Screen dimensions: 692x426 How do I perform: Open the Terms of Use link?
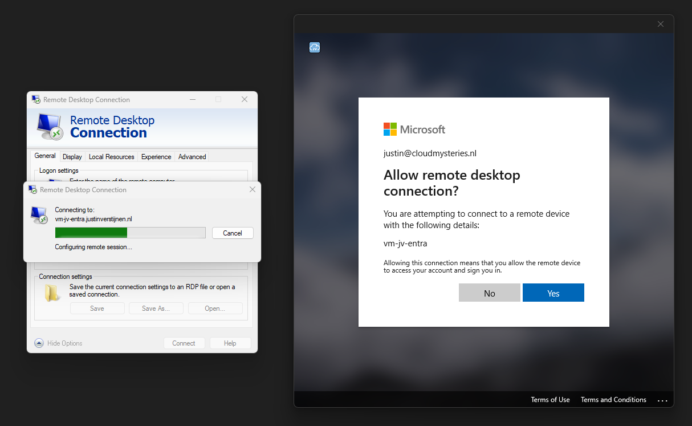[x=550, y=400]
